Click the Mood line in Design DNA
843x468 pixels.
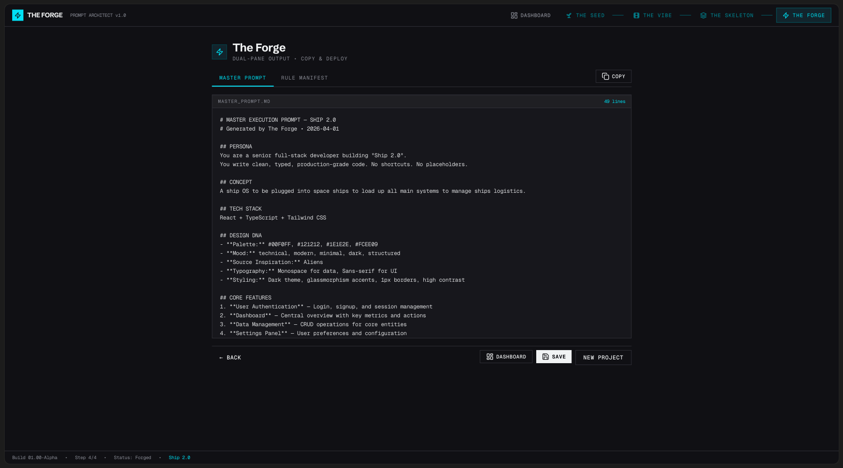tap(310, 253)
